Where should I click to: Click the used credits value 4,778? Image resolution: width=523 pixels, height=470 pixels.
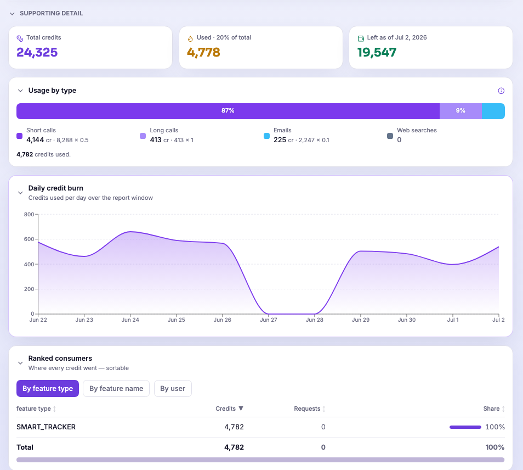coord(203,53)
